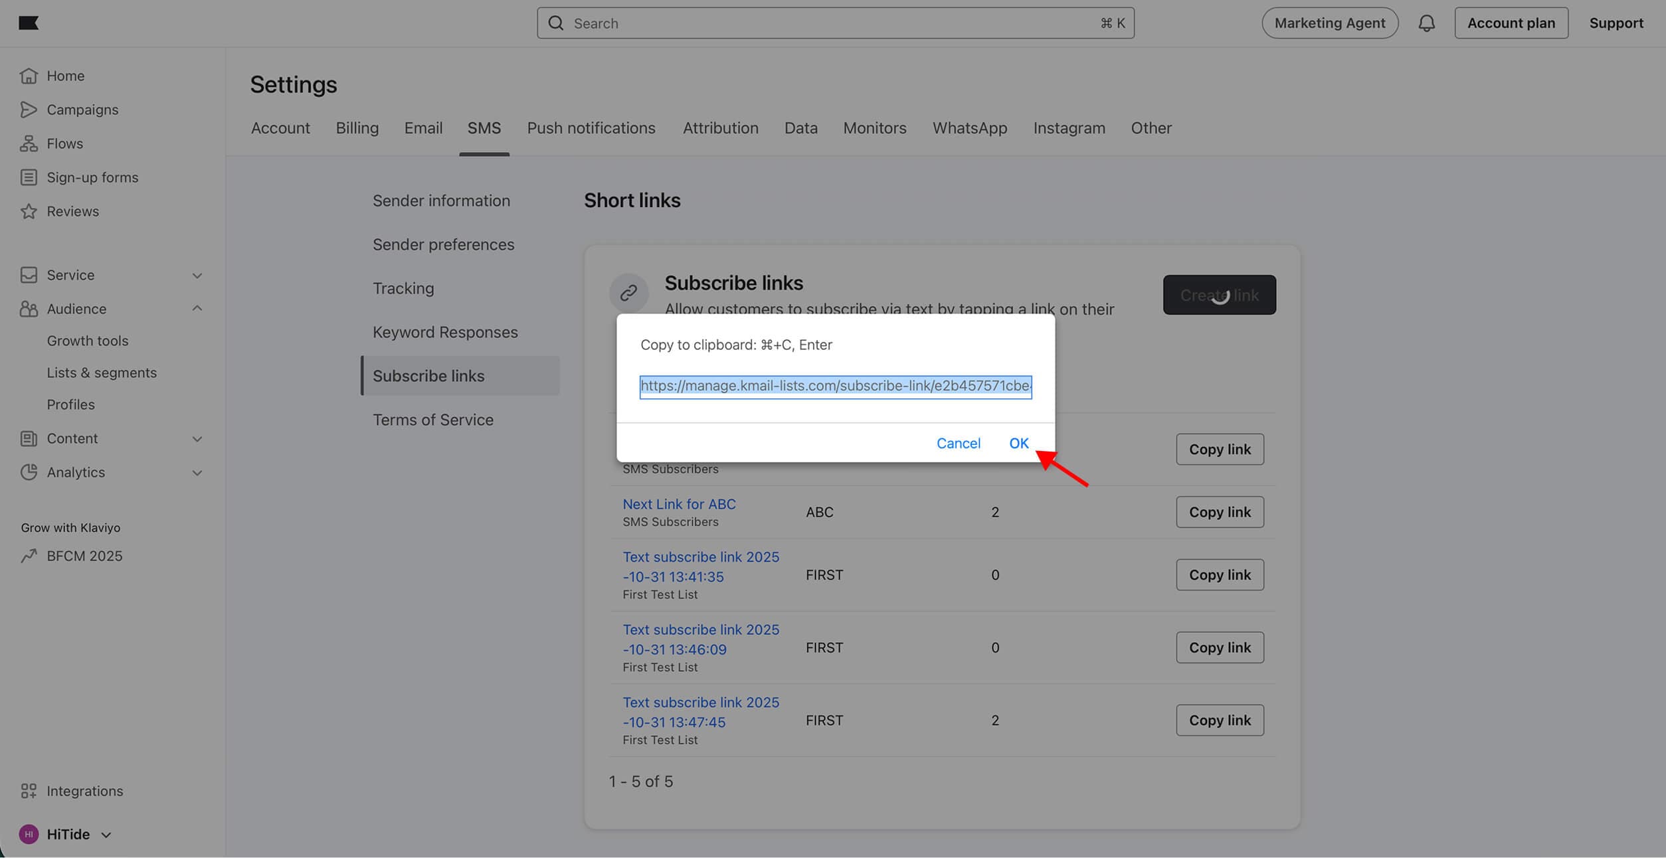Switch to the Push notifications tab

pyautogui.click(x=591, y=128)
